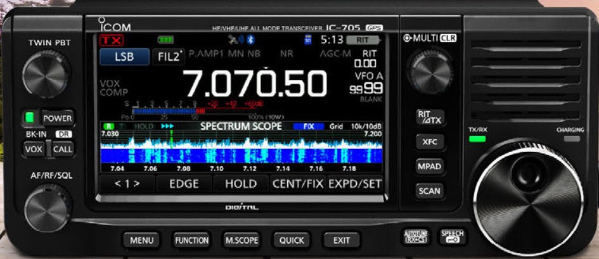This screenshot has height=259, width=599.
Task: Toggle the MN manual notch indicator
Action: 236,54
